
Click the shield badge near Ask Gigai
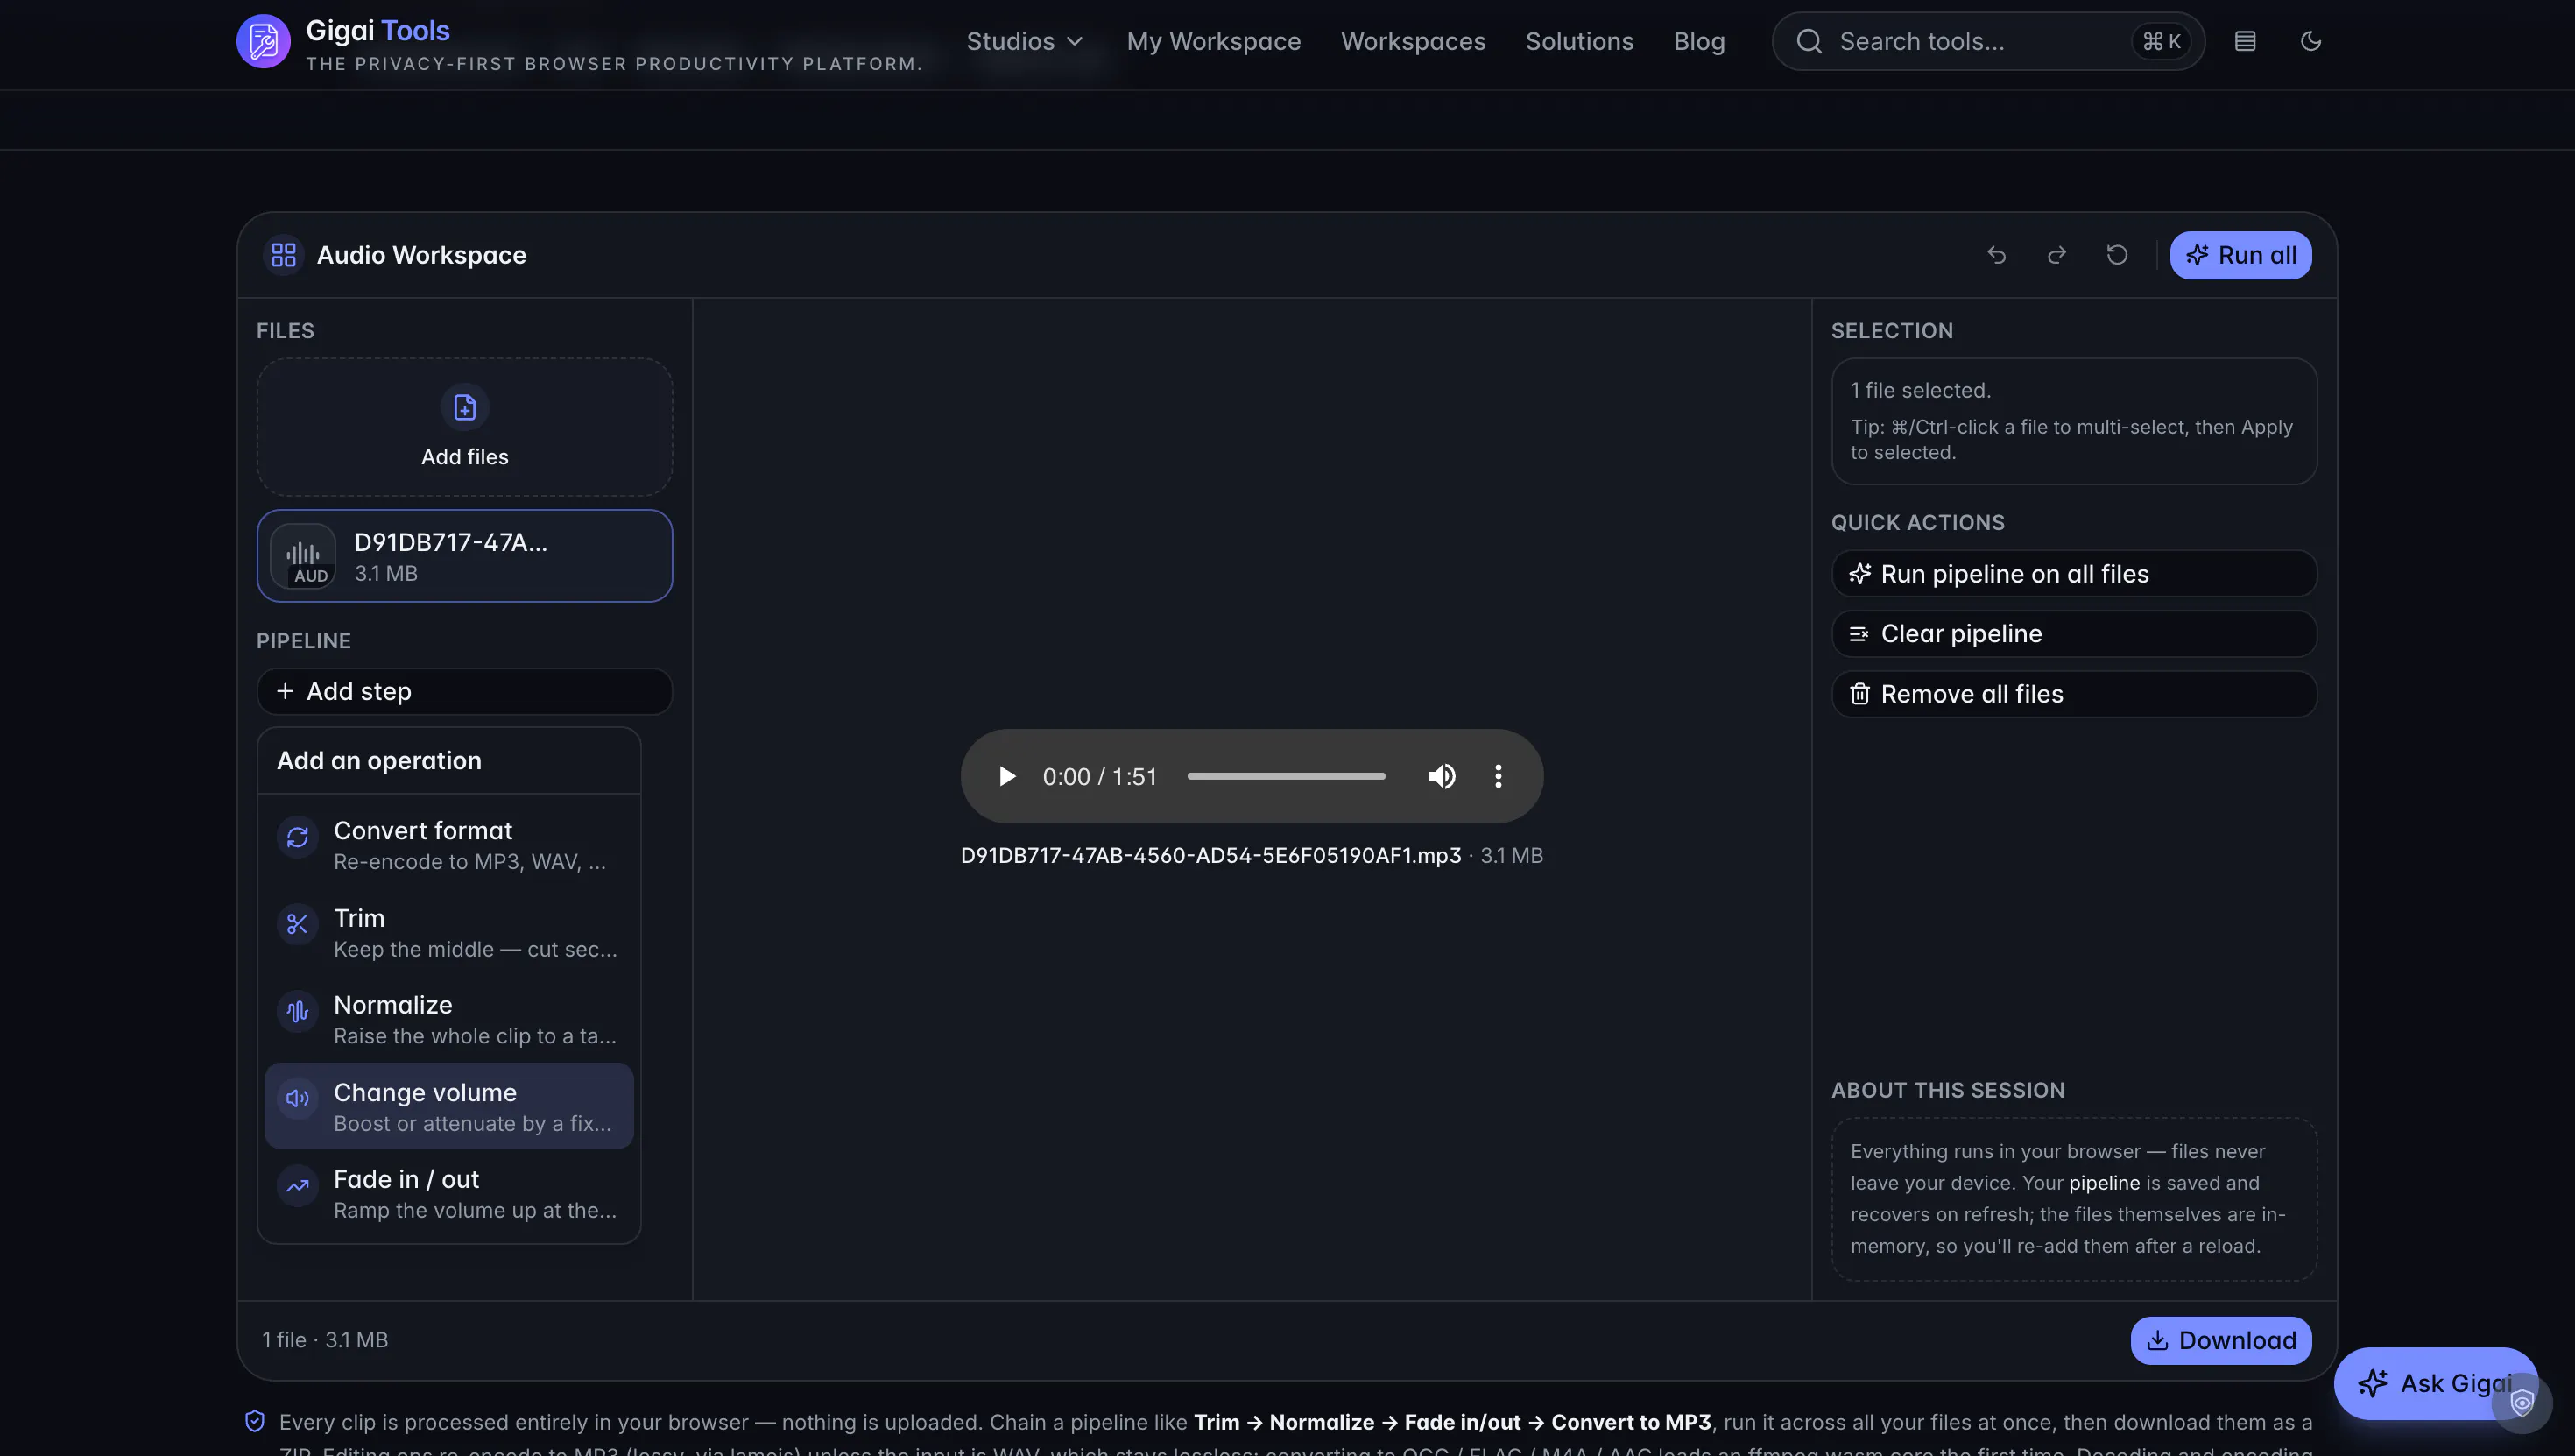click(2522, 1403)
